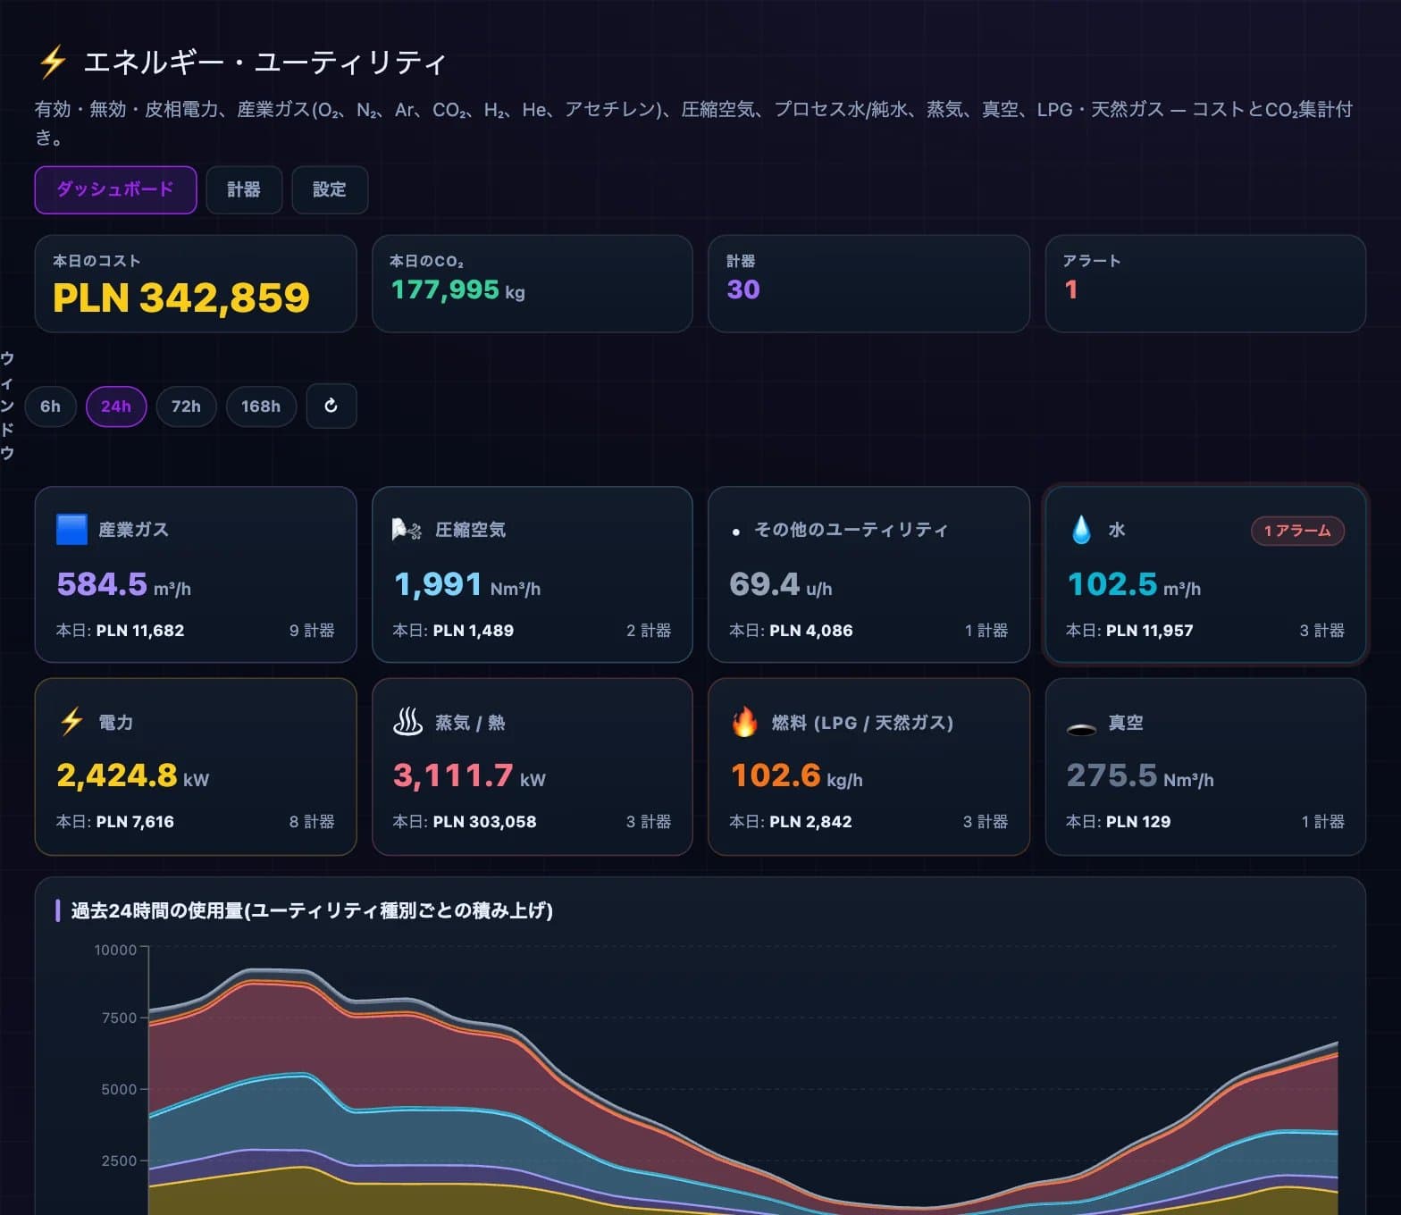Open the 燃料 (LPG / 天然ガス) card
The width and height of the screenshot is (1401, 1215).
click(x=868, y=767)
